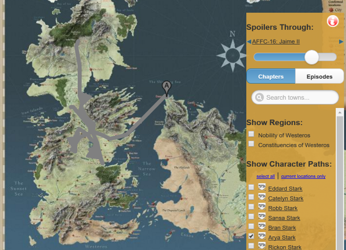
Task: Open the Bran Stark link
Action: (x=282, y=228)
